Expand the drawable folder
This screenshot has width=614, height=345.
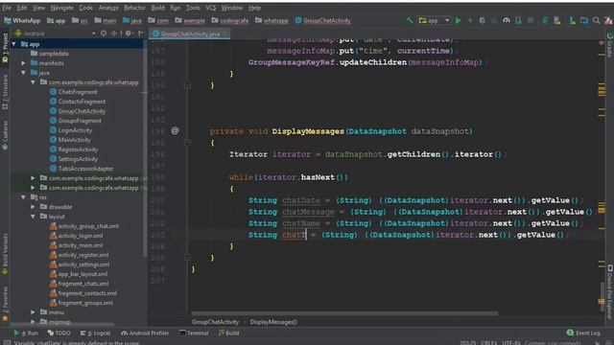[34, 207]
